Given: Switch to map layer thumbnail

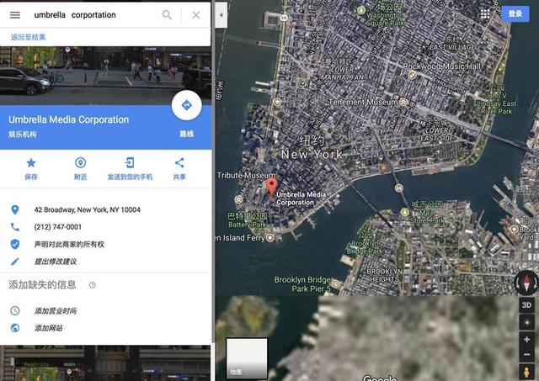Looking at the screenshot, I should coord(247,358).
